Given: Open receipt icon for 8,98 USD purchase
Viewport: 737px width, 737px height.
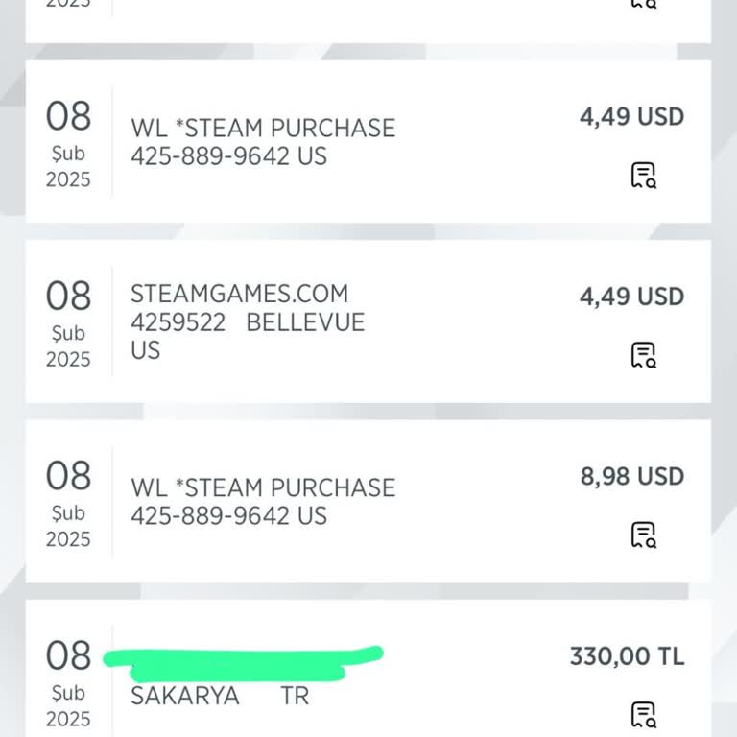Looking at the screenshot, I should tap(643, 535).
